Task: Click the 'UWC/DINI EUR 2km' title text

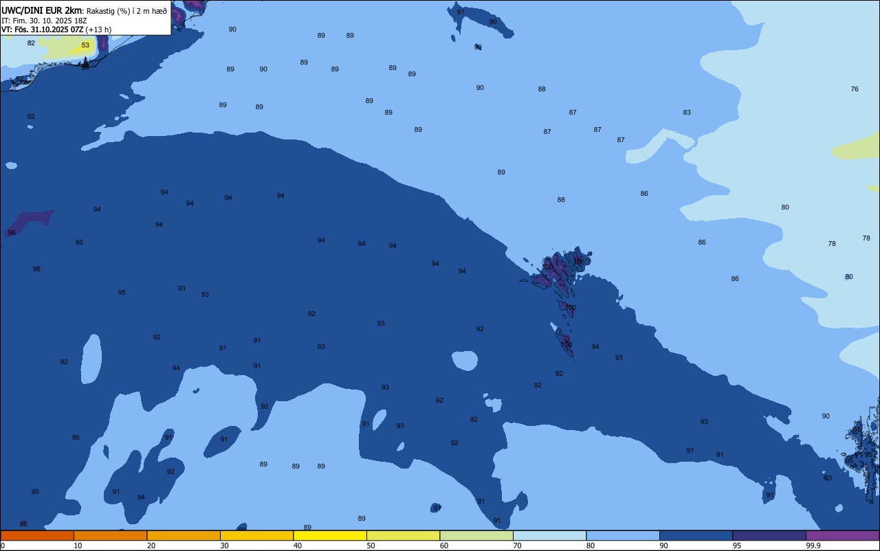Action: [41, 10]
